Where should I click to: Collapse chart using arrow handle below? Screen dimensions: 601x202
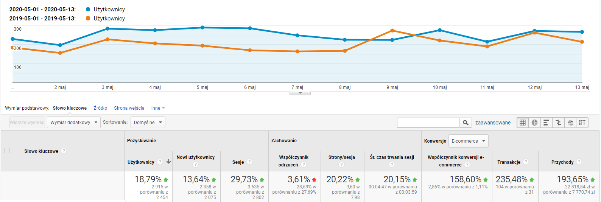300,93
